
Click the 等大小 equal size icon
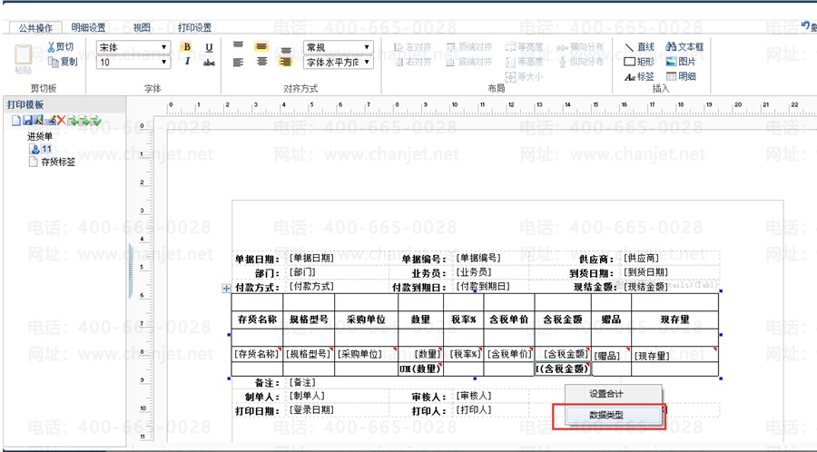point(509,77)
